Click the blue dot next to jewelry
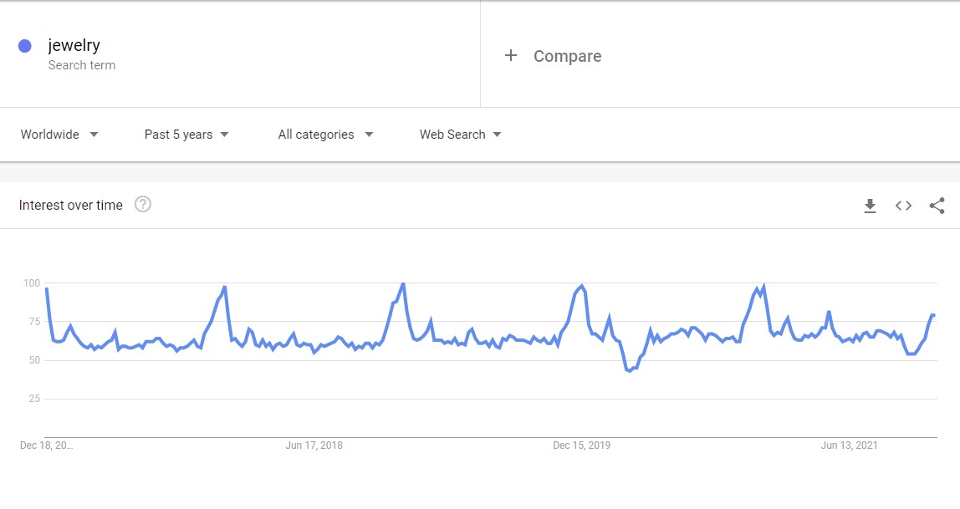The image size is (960, 509). coord(25,46)
